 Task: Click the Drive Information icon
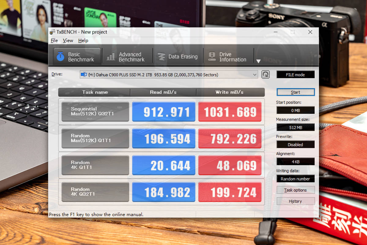212,57
